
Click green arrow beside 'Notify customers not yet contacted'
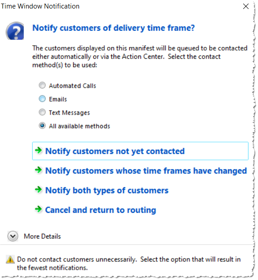click(x=39, y=151)
